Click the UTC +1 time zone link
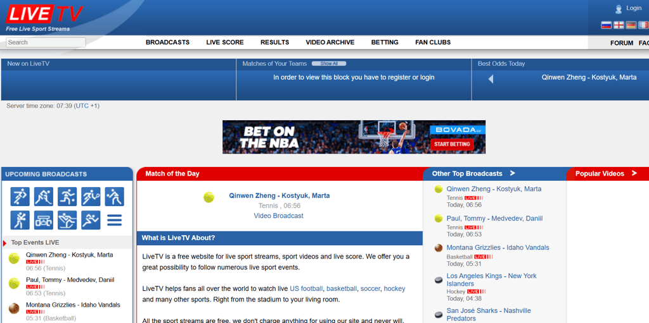649x323 pixels. [87, 106]
